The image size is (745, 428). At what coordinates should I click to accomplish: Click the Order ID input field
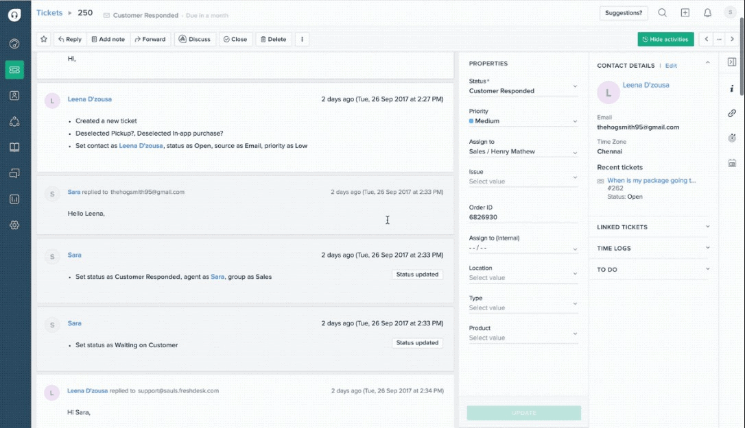click(x=523, y=217)
